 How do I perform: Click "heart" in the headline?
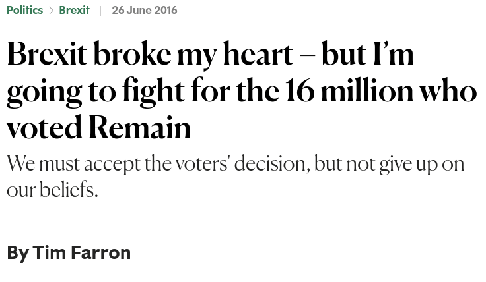click(x=258, y=54)
